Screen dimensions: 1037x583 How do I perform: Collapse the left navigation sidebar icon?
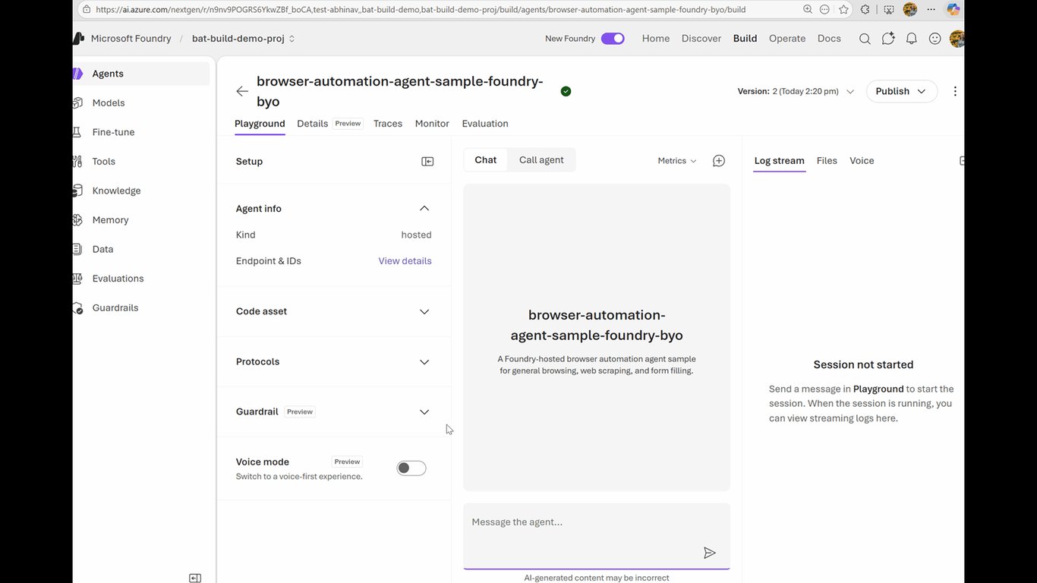point(195,578)
